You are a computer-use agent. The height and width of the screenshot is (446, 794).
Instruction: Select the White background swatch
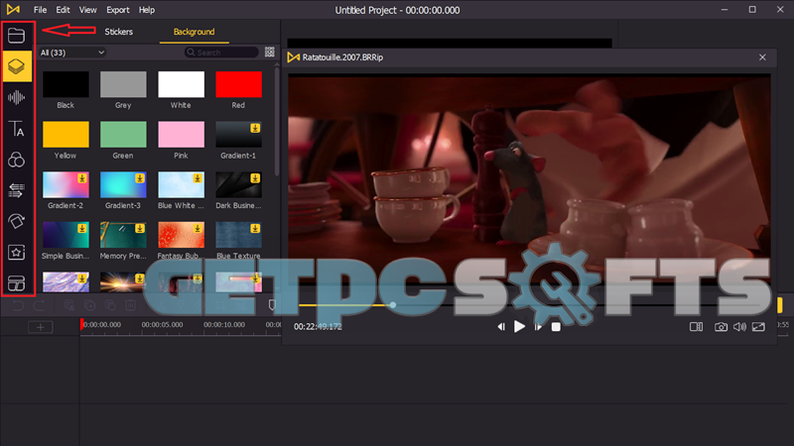pos(181,84)
